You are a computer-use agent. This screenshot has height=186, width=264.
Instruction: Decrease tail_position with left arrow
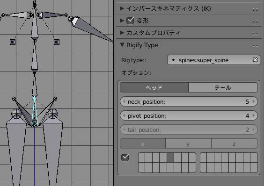click(x=124, y=129)
